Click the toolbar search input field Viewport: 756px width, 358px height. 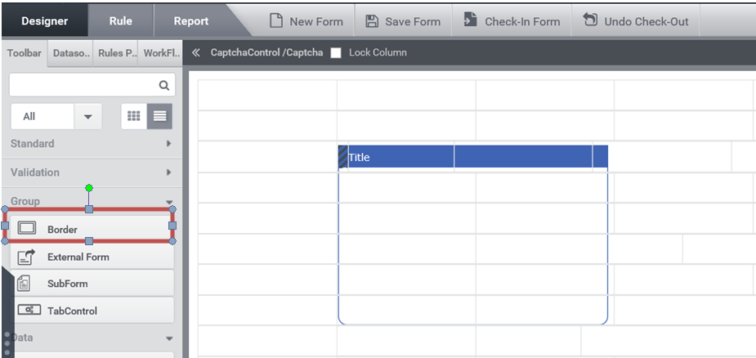click(x=84, y=85)
